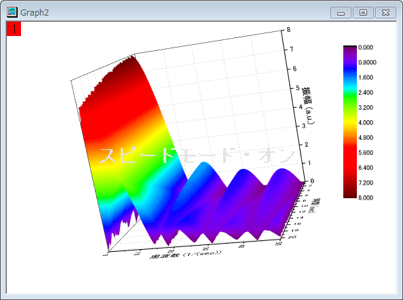Click the Z axis tick label 0

[312, 181]
